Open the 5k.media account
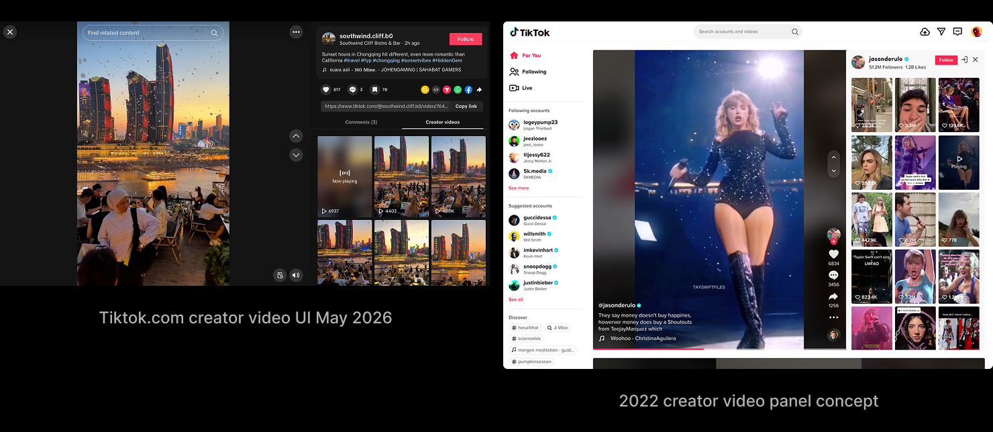This screenshot has height=432, width=993. click(x=531, y=173)
